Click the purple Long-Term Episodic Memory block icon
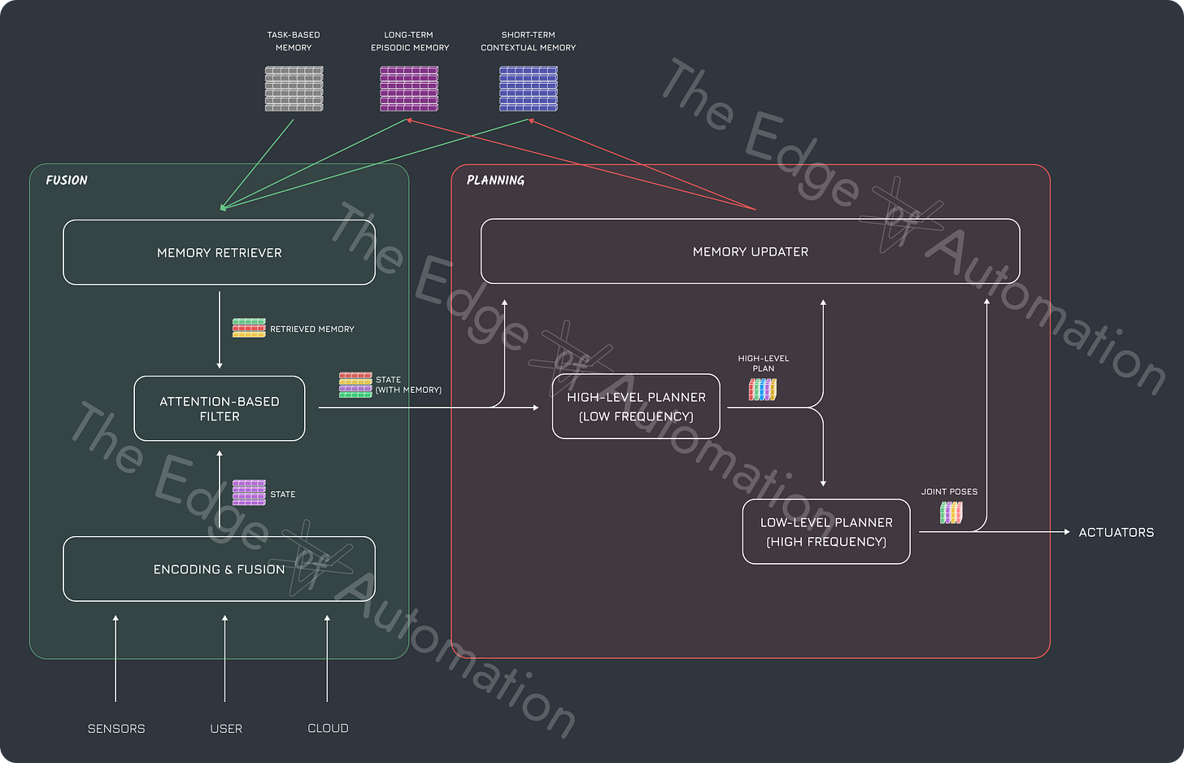Image resolution: width=1184 pixels, height=763 pixels. (409, 89)
